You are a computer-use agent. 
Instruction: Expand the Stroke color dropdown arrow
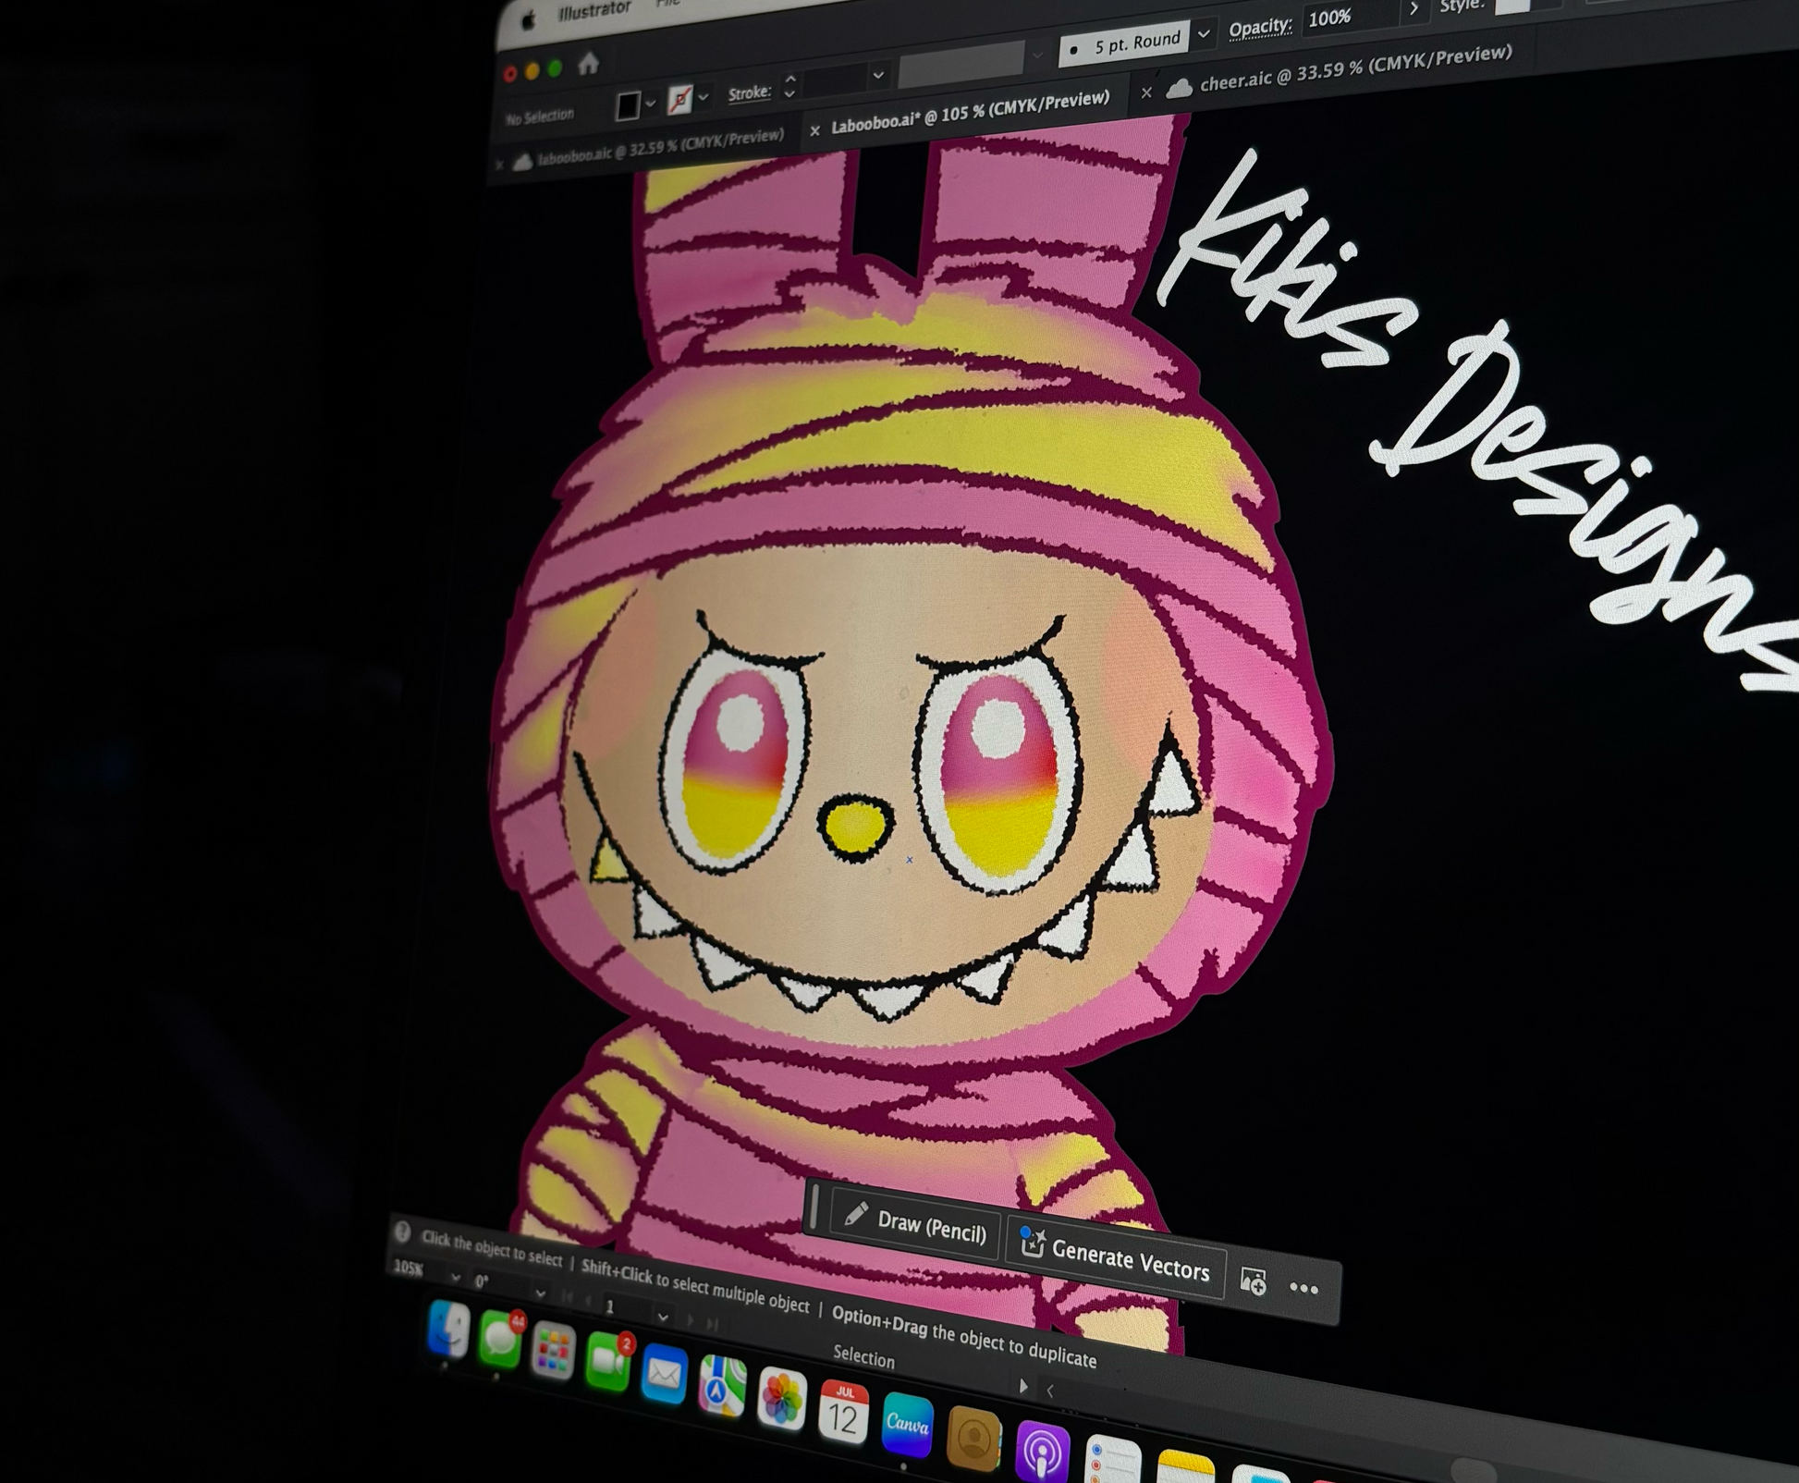pyautogui.click(x=704, y=96)
